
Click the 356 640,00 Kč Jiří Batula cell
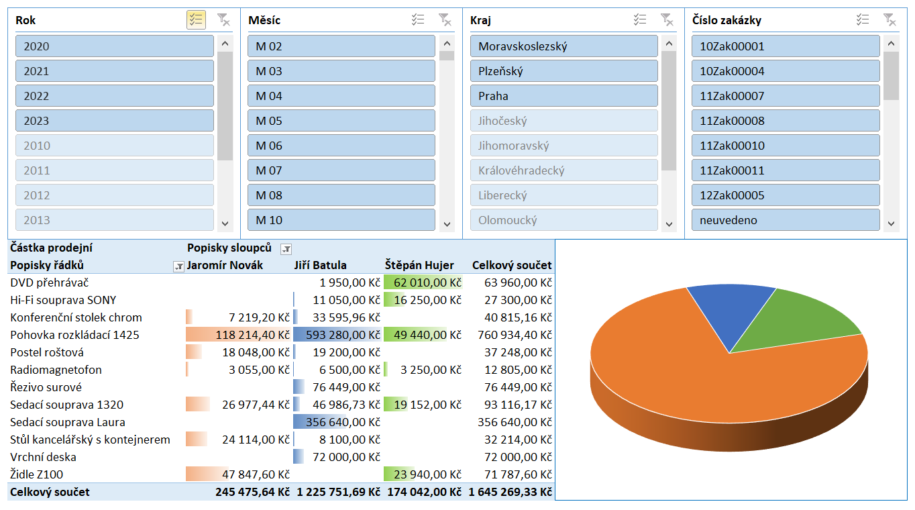click(x=337, y=422)
